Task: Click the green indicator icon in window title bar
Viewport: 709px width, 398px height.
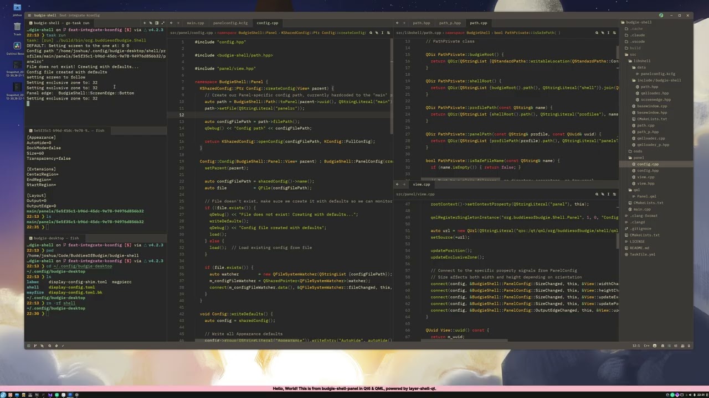Action: click(x=661, y=15)
